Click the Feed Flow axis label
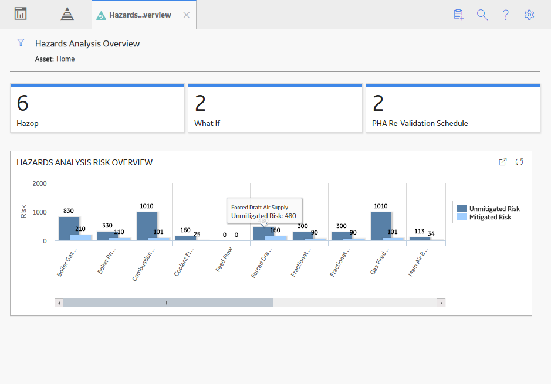 pyautogui.click(x=224, y=260)
